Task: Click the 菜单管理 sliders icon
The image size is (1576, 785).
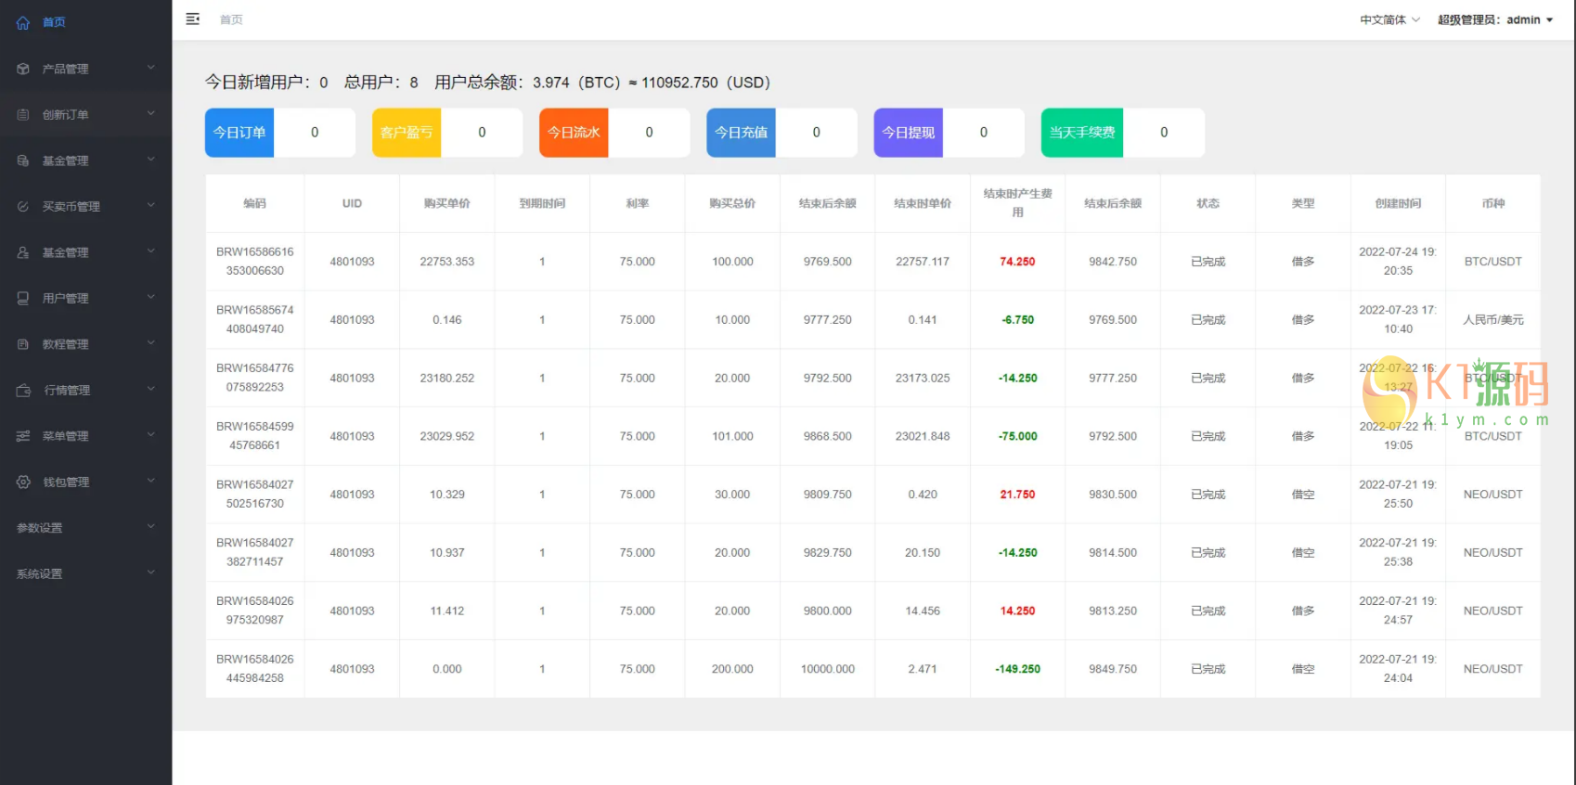Action: click(x=23, y=436)
